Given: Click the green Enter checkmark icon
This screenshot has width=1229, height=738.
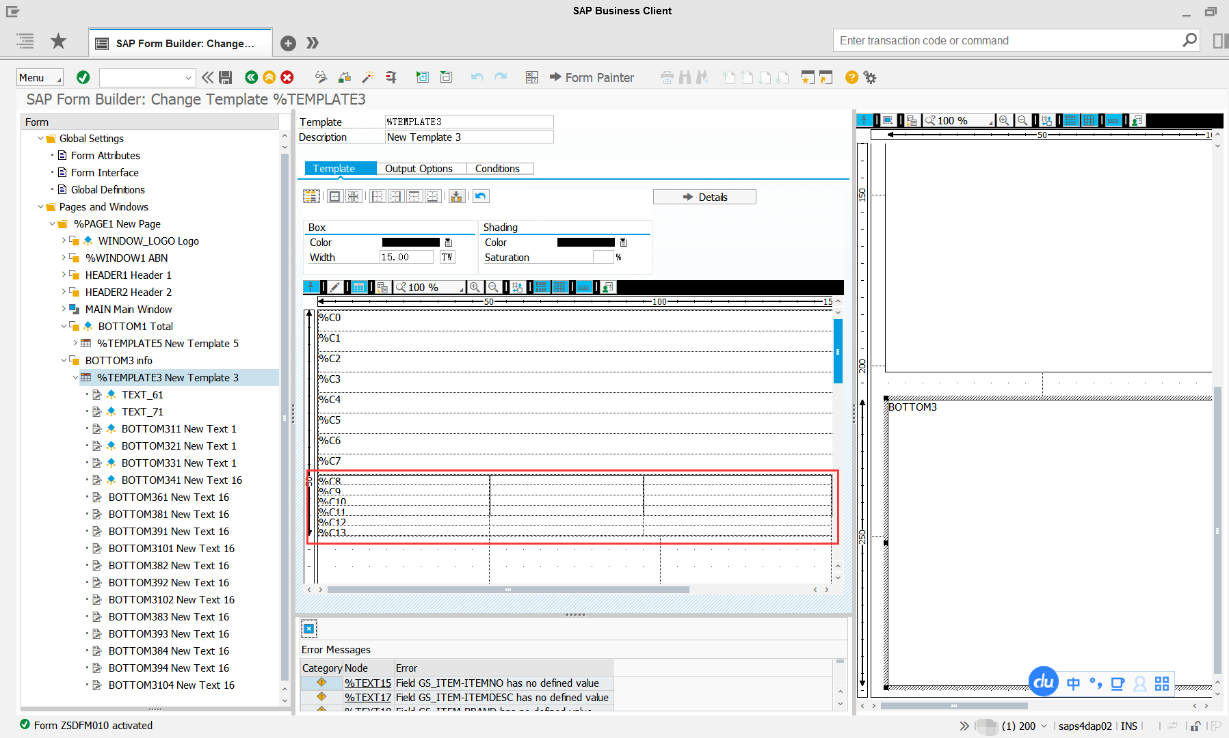Looking at the screenshot, I should point(83,77).
